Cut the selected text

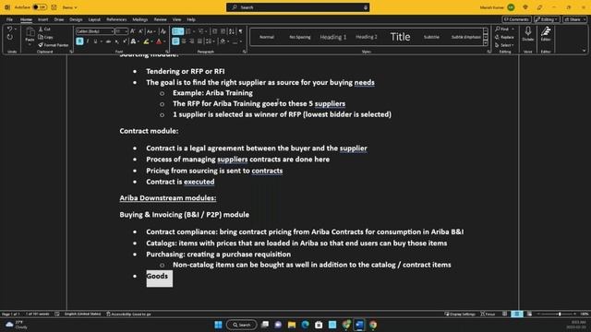pyautogui.click(x=44, y=29)
